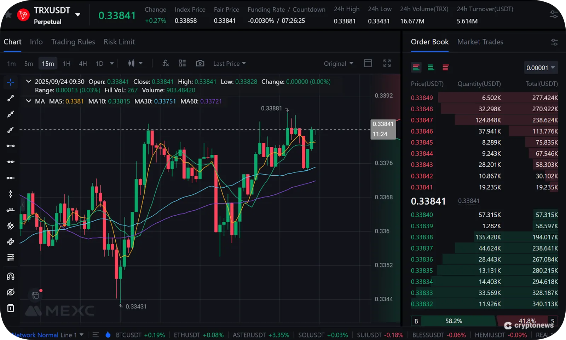Select the Order Book tab
The width and height of the screenshot is (566, 340).
429,42
